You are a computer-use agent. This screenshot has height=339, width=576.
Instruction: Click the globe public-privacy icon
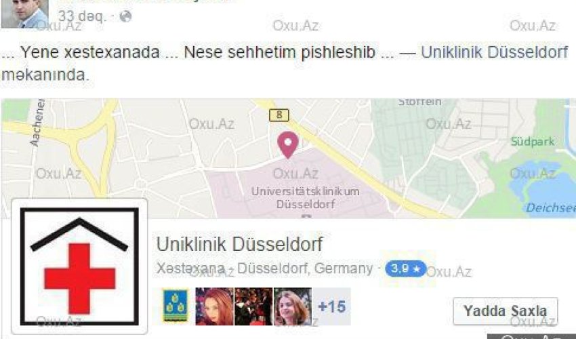[125, 16]
